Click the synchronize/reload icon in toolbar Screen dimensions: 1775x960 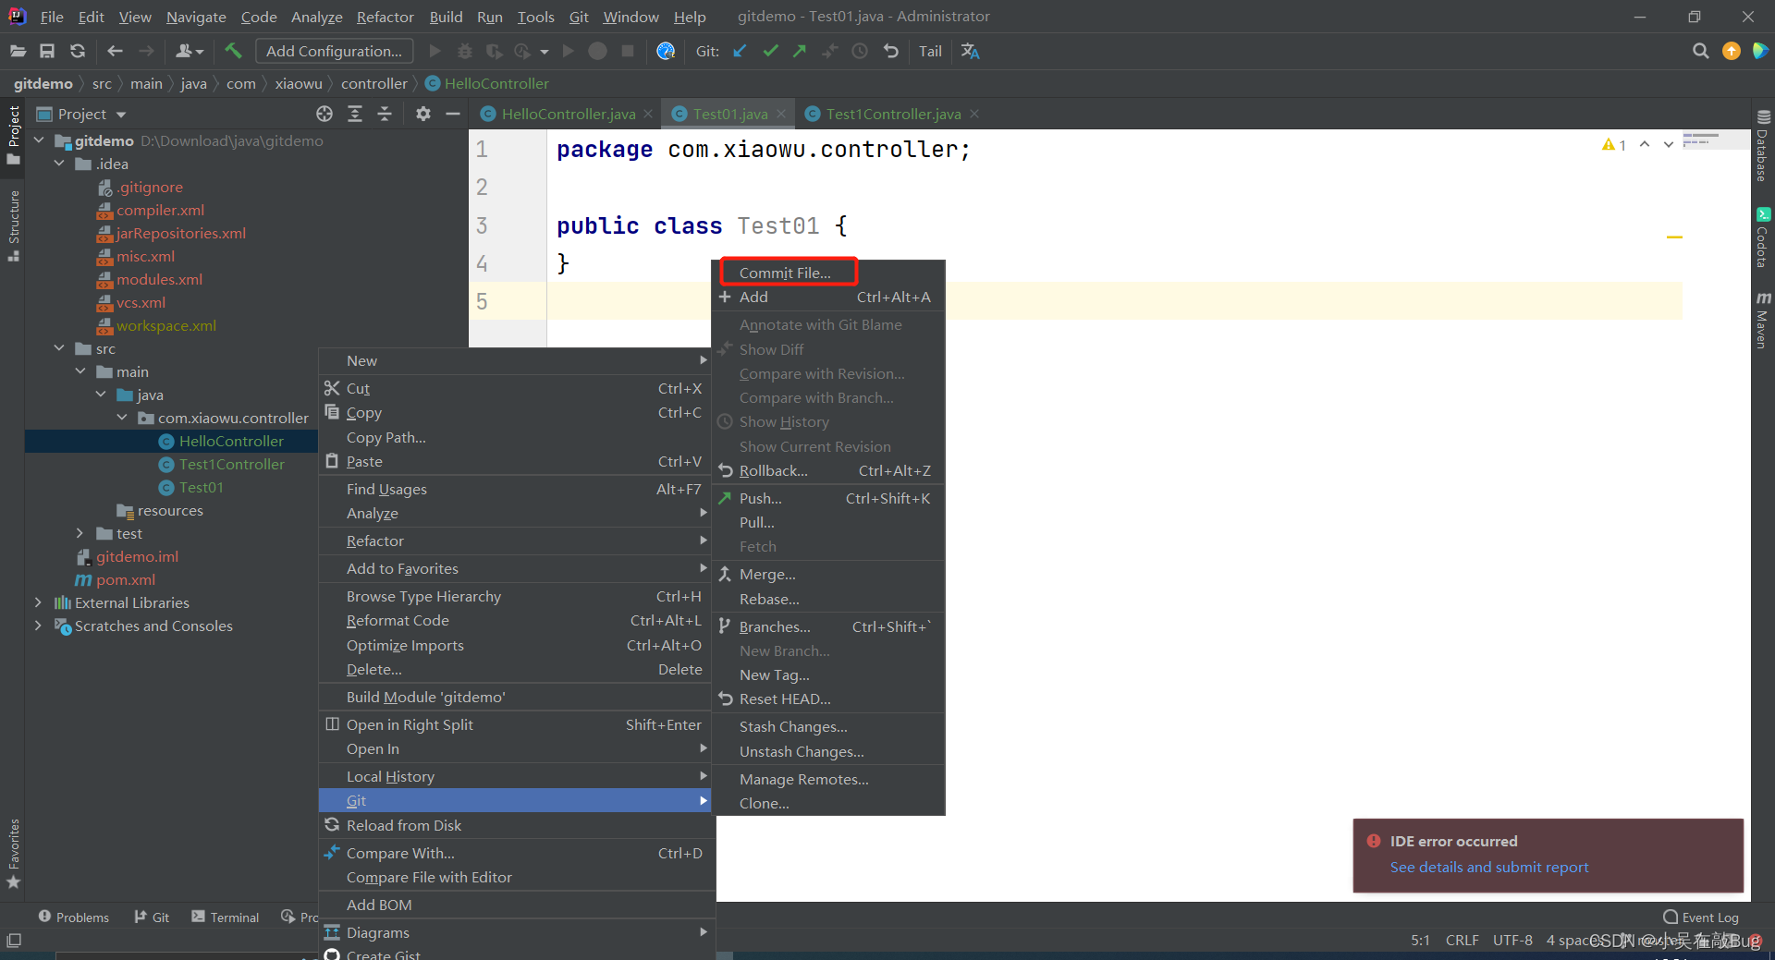pos(78,52)
